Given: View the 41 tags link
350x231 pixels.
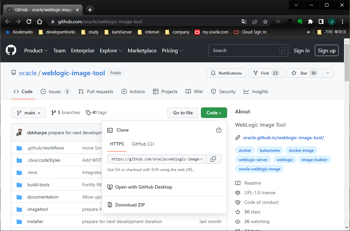Looking at the screenshot, I should click(x=96, y=112).
